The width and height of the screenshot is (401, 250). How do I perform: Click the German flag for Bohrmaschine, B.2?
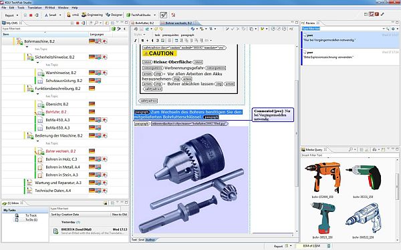pyautogui.click(x=92, y=41)
